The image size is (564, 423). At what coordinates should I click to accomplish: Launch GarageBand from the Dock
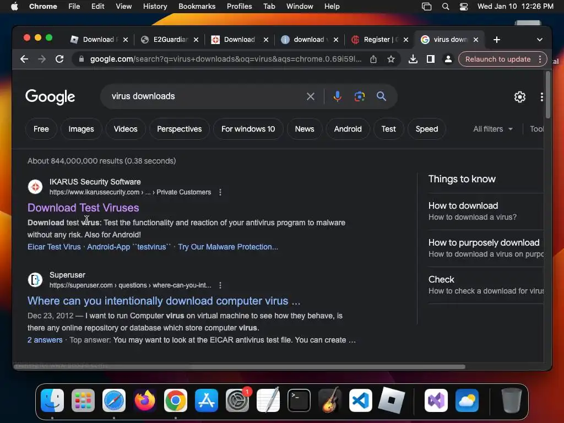(x=330, y=400)
